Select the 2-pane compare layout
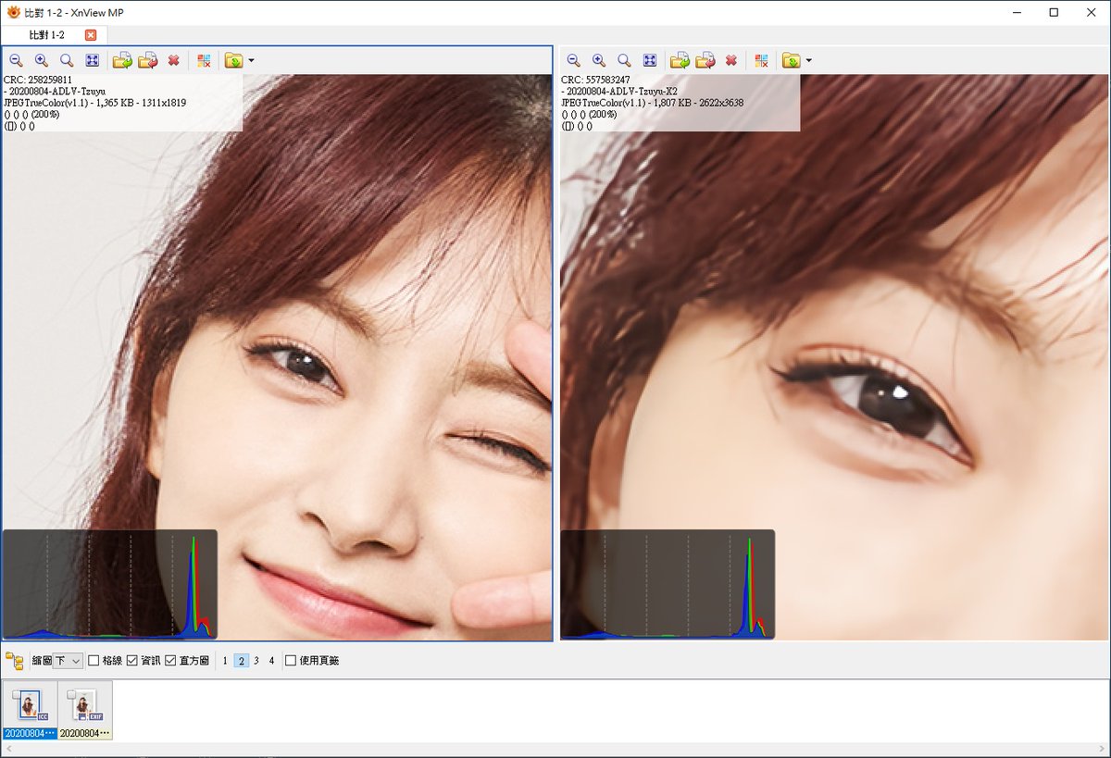Screen dimensions: 1111x758 (x=241, y=661)
